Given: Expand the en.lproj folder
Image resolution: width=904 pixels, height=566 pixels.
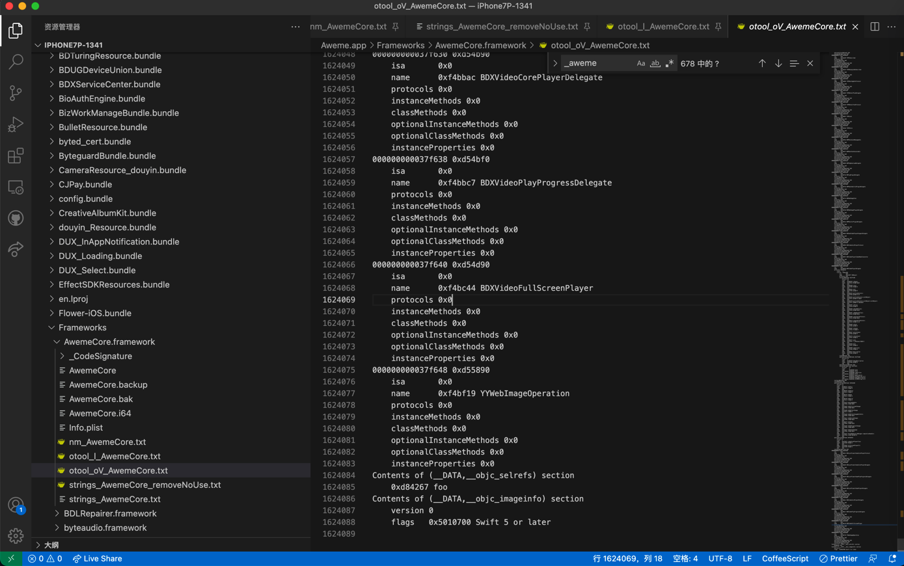Looking at the screenshot, I should [51, 299].
